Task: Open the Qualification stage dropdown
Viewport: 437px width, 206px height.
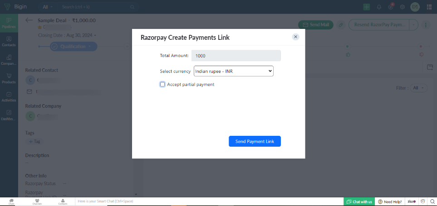Action: coord(74,47)
